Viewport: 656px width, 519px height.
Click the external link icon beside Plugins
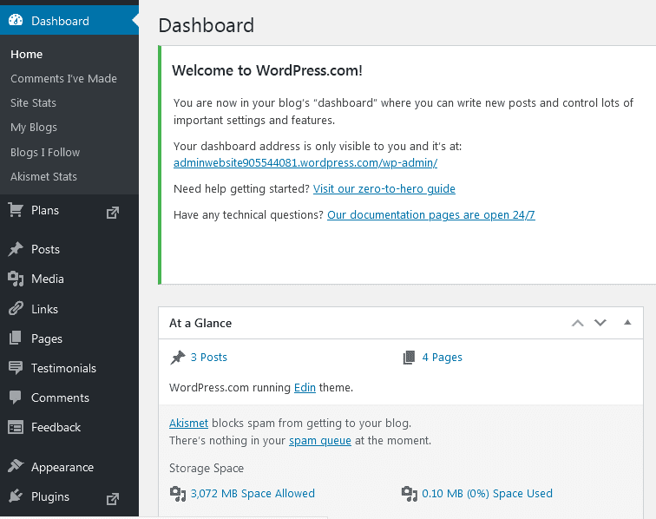coord(113,498)
